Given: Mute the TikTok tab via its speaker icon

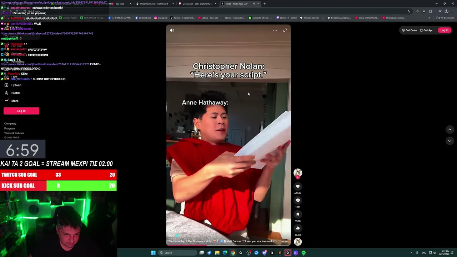Looking at the screenshot, I should [253, 4].
